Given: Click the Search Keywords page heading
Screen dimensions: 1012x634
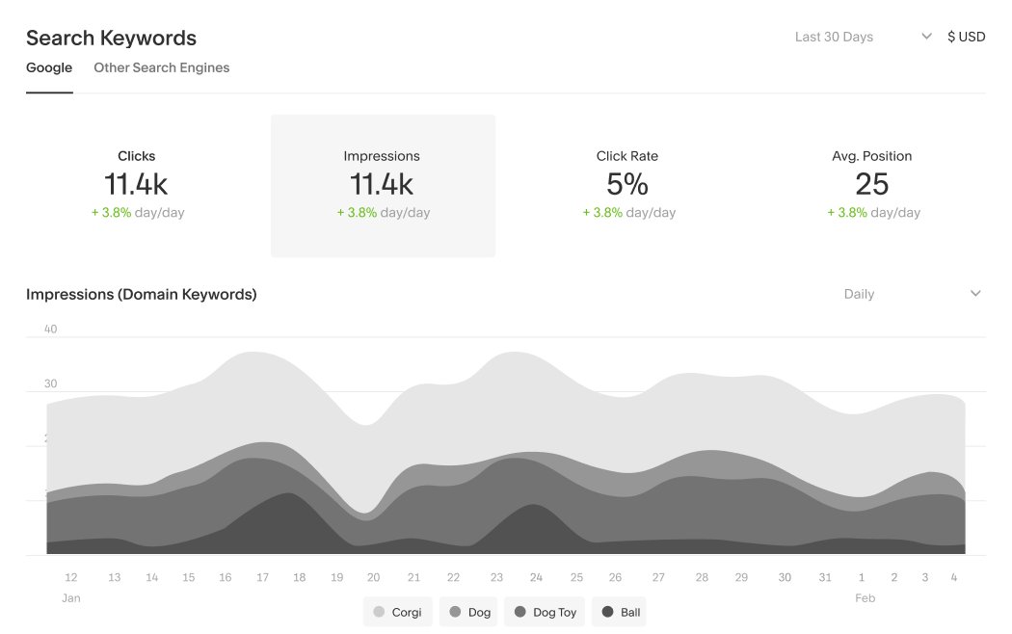Looking at the screenshot, I should [x=111, y=38].
